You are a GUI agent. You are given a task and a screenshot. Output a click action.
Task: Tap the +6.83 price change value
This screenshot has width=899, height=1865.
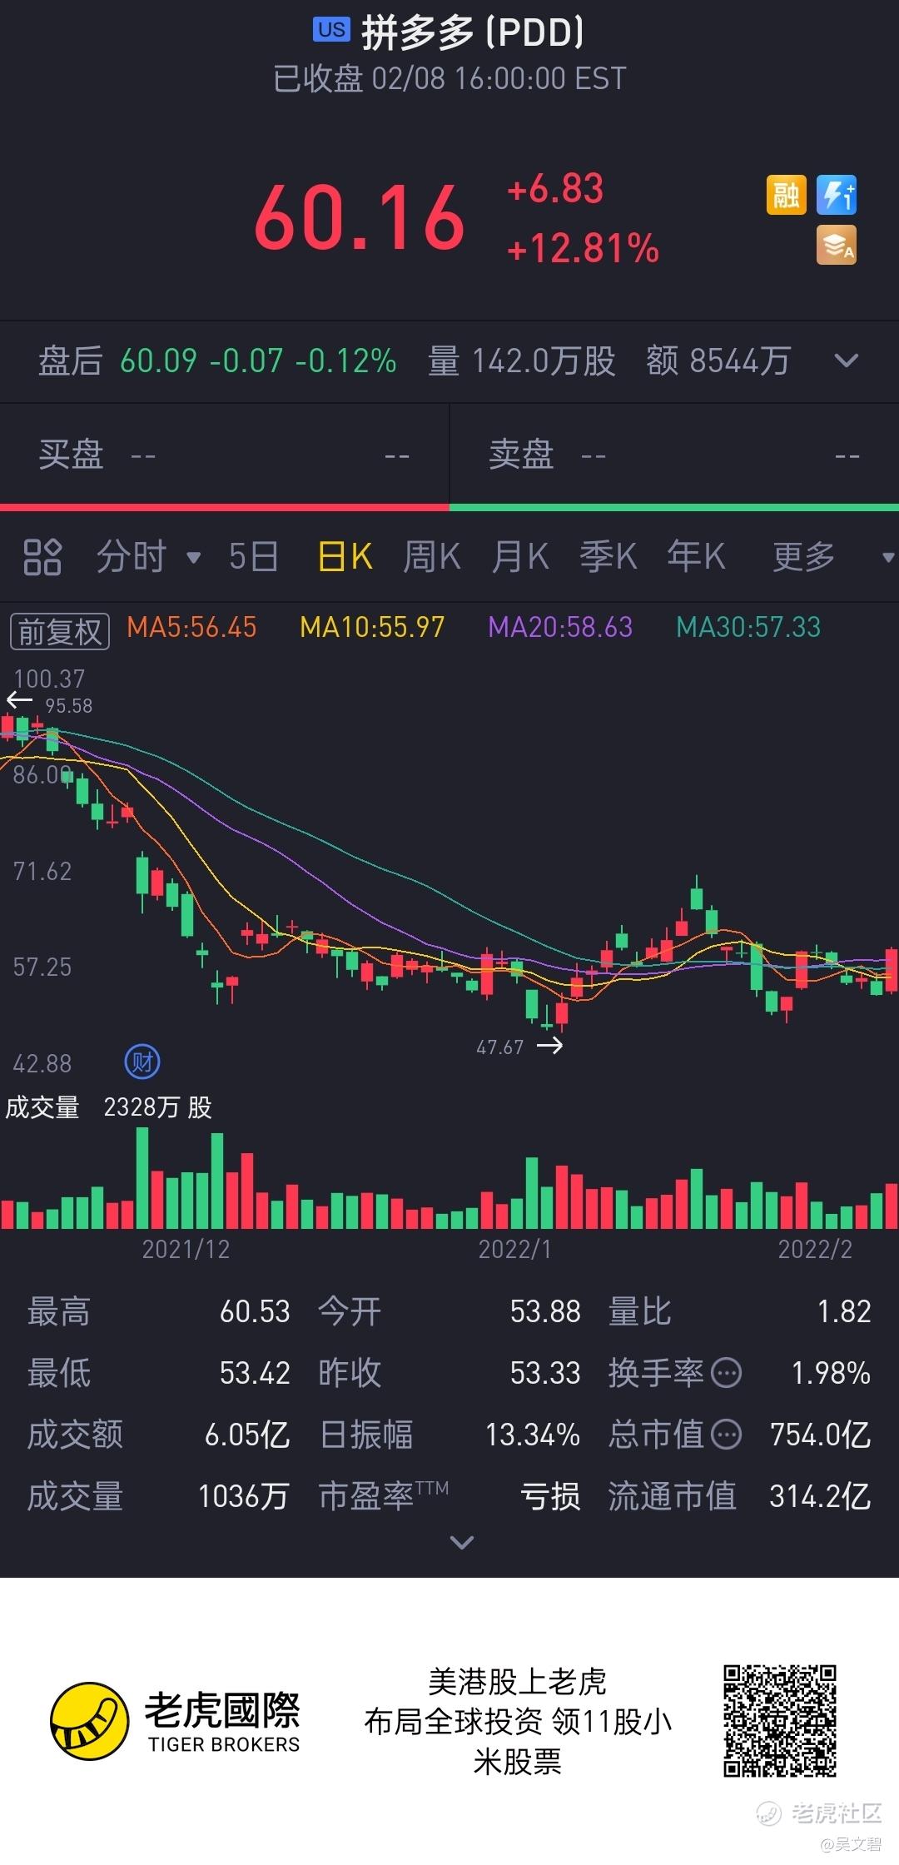click(x=555, y=189)
